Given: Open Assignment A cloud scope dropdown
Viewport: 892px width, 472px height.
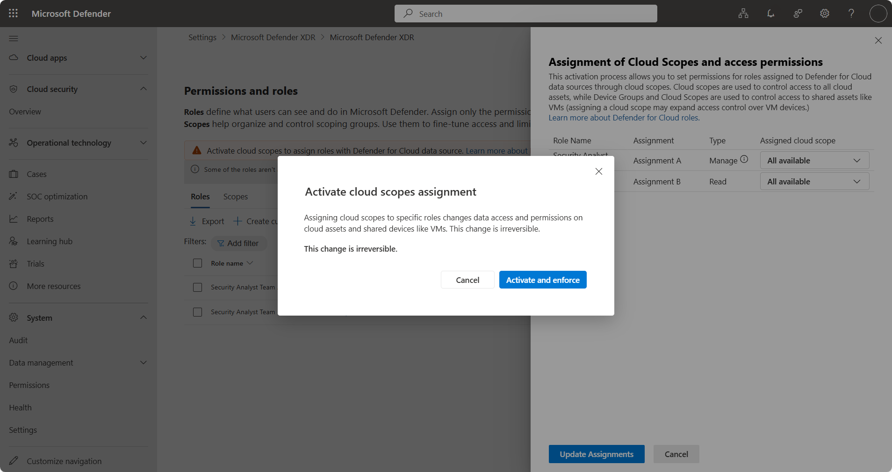Looking at the screenshot, I should coord(814,161).
